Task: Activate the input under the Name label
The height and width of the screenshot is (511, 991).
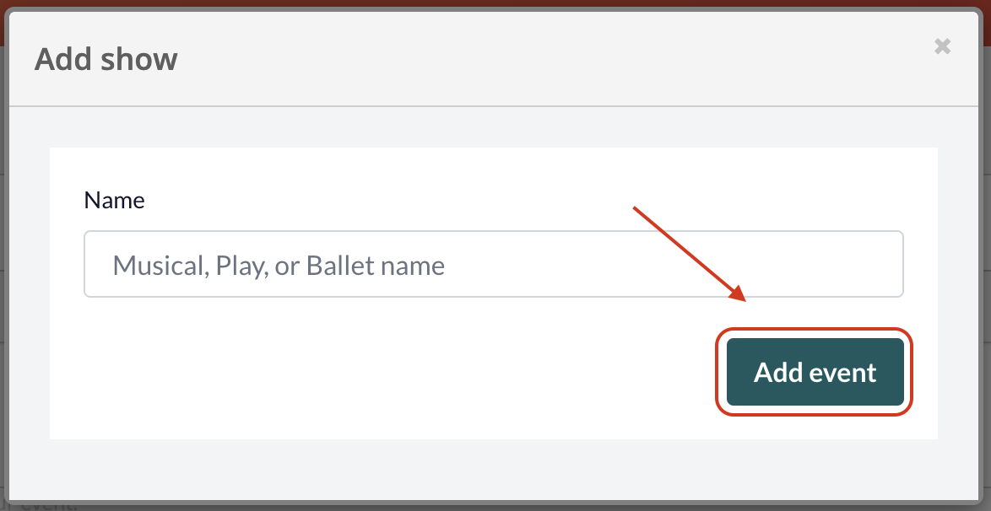Action: click(x=494, y=264)
